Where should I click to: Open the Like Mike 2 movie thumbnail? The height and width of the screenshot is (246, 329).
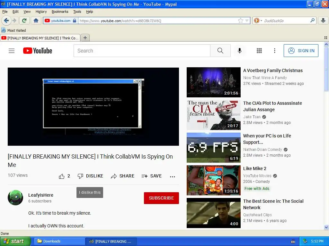point(214,180)
